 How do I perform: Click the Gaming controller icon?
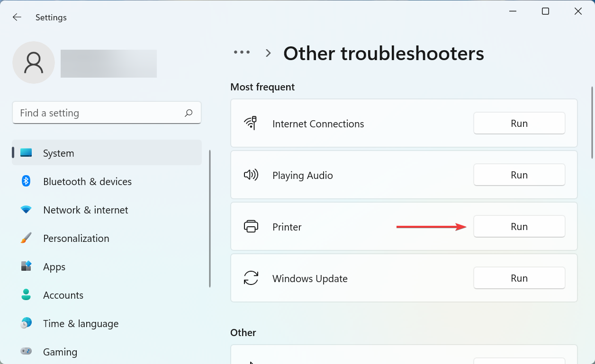[26, 351]
